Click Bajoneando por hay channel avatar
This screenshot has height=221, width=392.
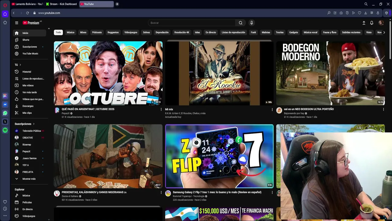pos(279,110)
